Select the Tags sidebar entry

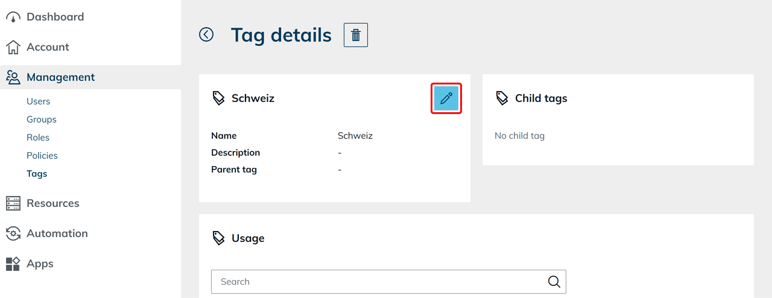pos(37,174)
